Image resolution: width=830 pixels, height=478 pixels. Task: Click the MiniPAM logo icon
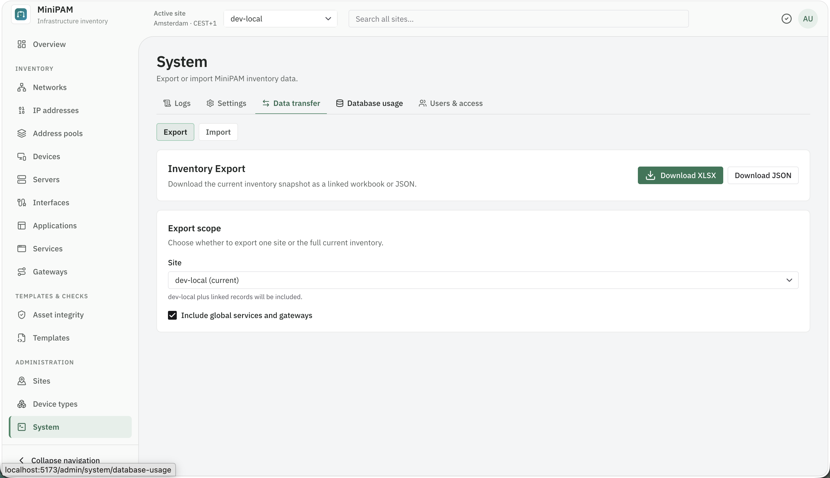click(21, 15)
